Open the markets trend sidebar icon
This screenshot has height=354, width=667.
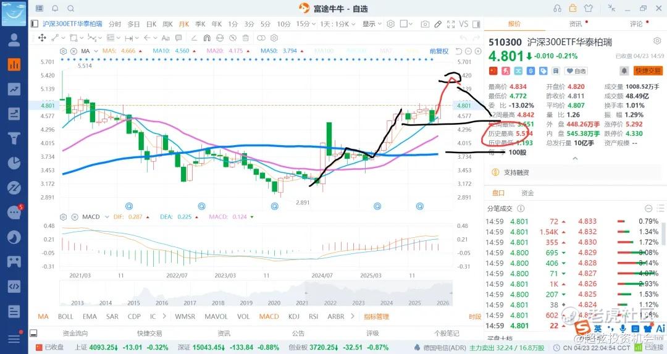click(x=14, y=89)
